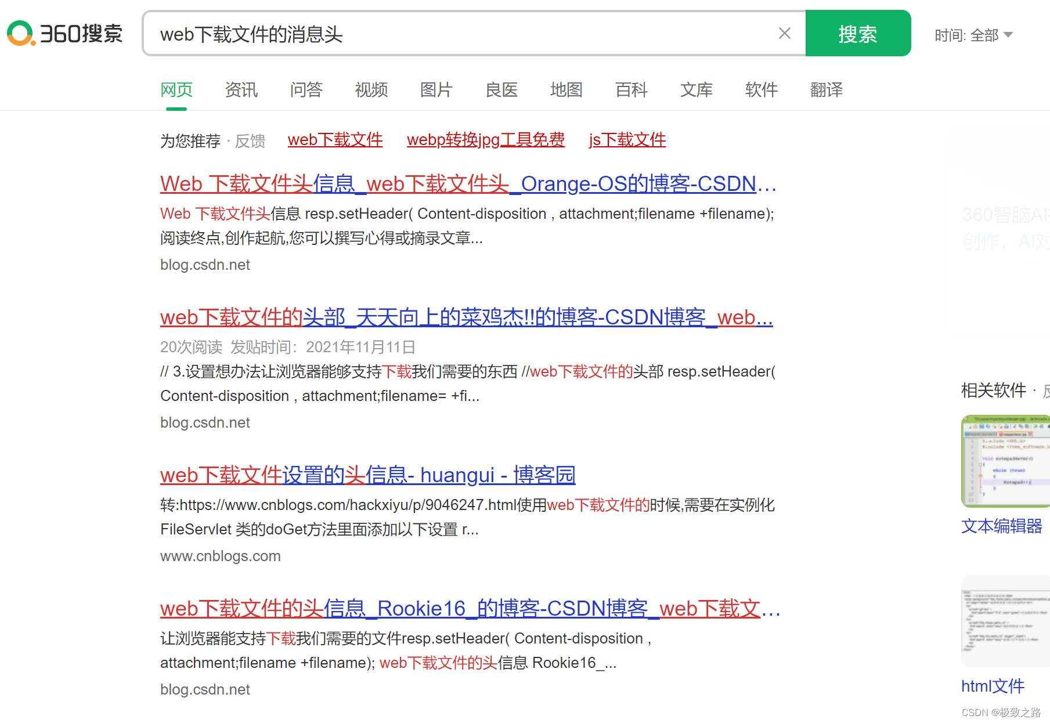
Task: Open the 图片 tab
Action: (x=436, y=90)
